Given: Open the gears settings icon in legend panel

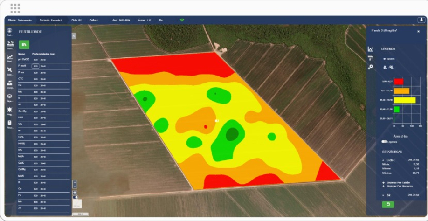Looking at the screenshot, I should click(x=370, y=67).
